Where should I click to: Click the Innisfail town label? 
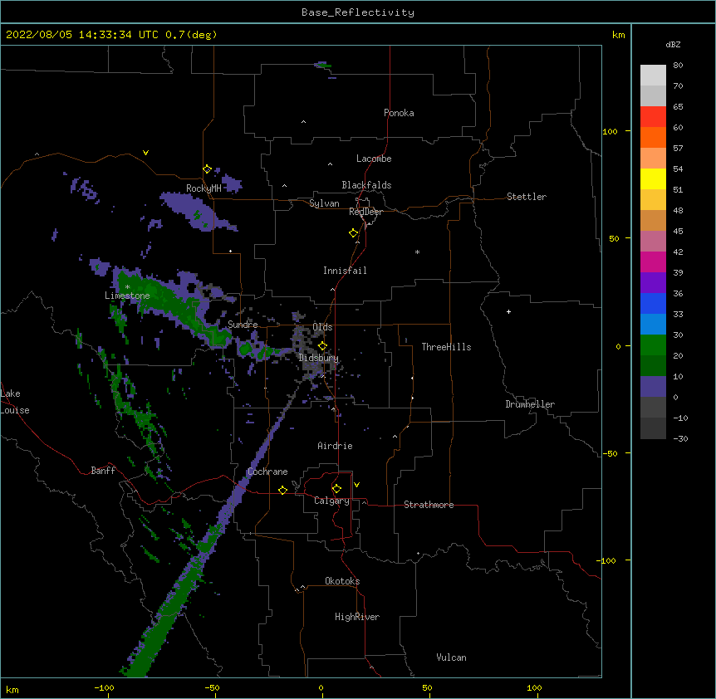[345, 271]
